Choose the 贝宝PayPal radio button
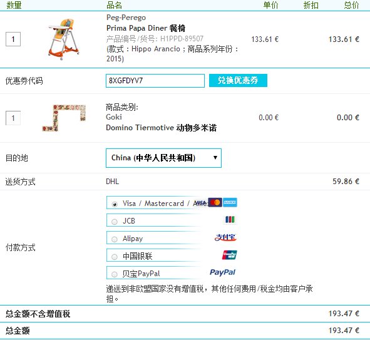Viewport: 370px width, 340px height. (x=115, y=274)
